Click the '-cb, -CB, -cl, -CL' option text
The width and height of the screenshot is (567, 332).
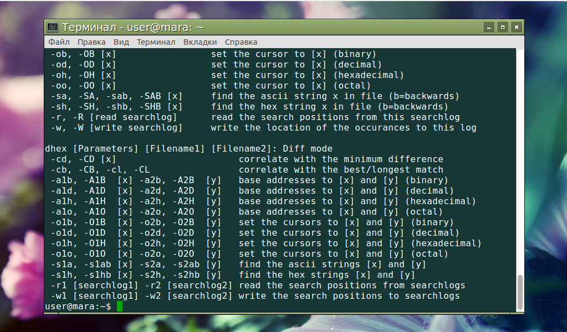coord(100,169)
